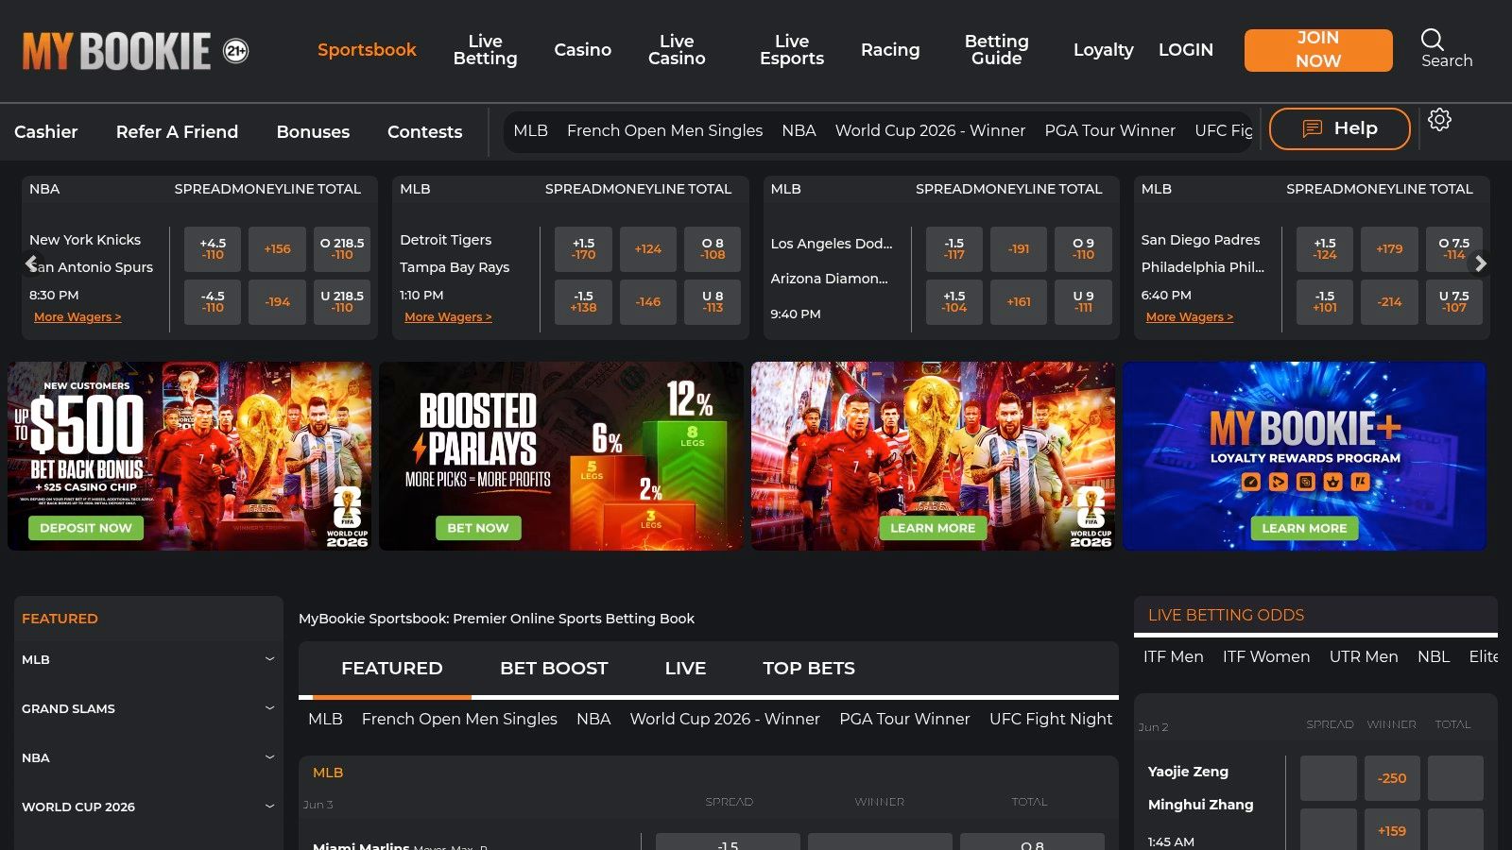Click LEARN MORE on MyBookie+ loyalty banner
This screenshot has width=1512, height=850.
click(x=1304, y=528)
